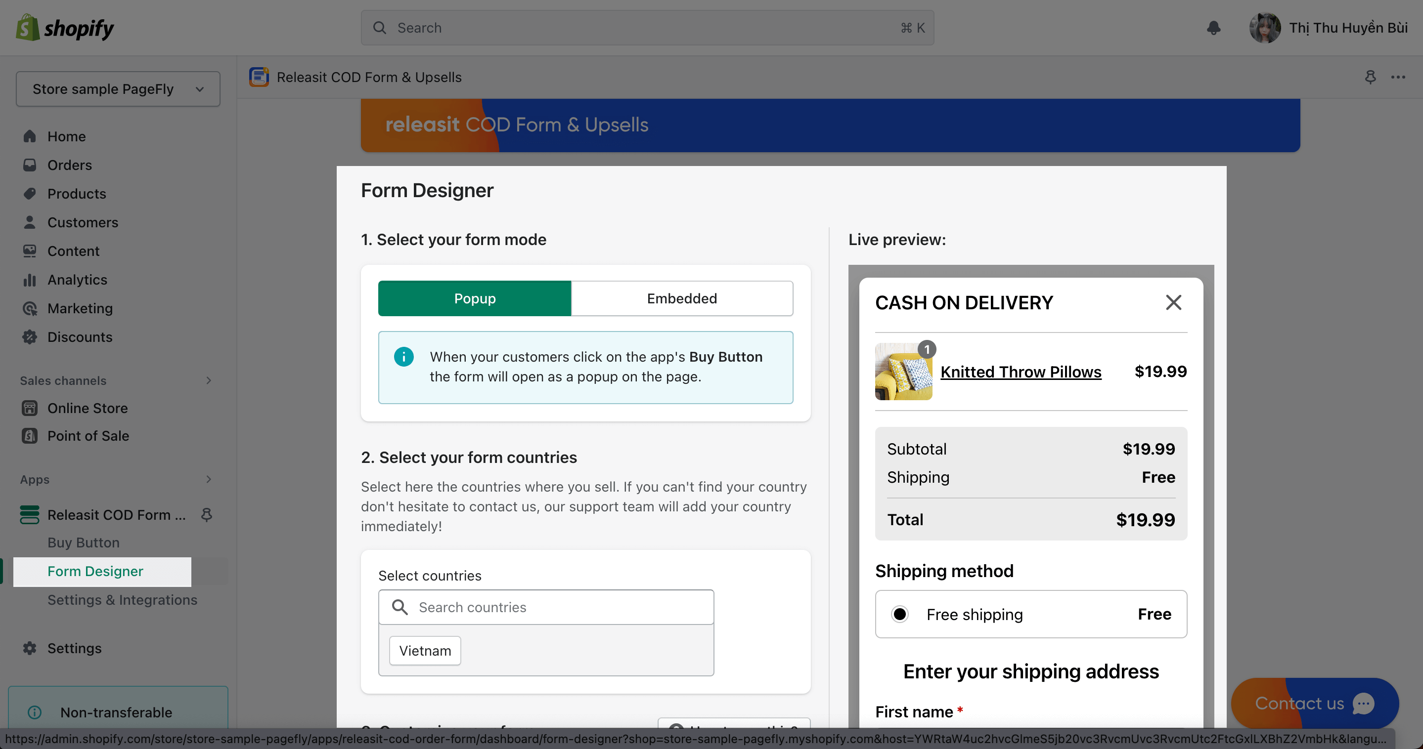
Task: Click the chat bubble icon on Contact us
Action: [x=1363, y=703]
